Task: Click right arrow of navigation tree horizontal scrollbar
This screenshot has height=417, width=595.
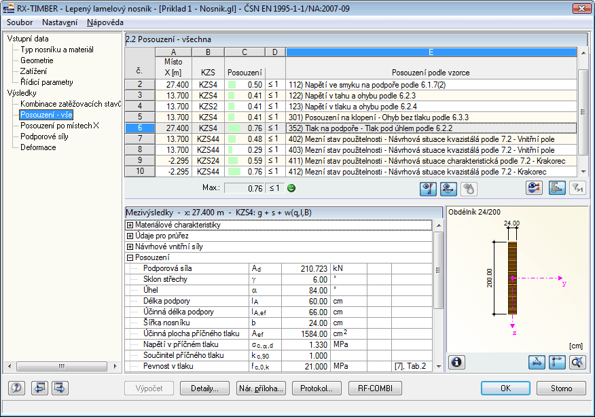Action: [x=115, y=366]
